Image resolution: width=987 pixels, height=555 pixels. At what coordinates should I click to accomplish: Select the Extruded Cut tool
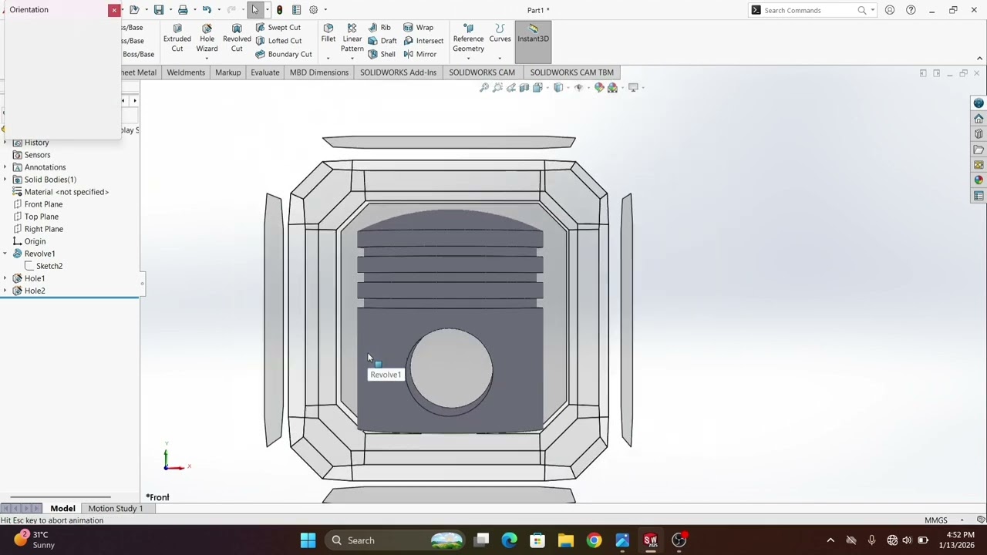tap(177, 38)
